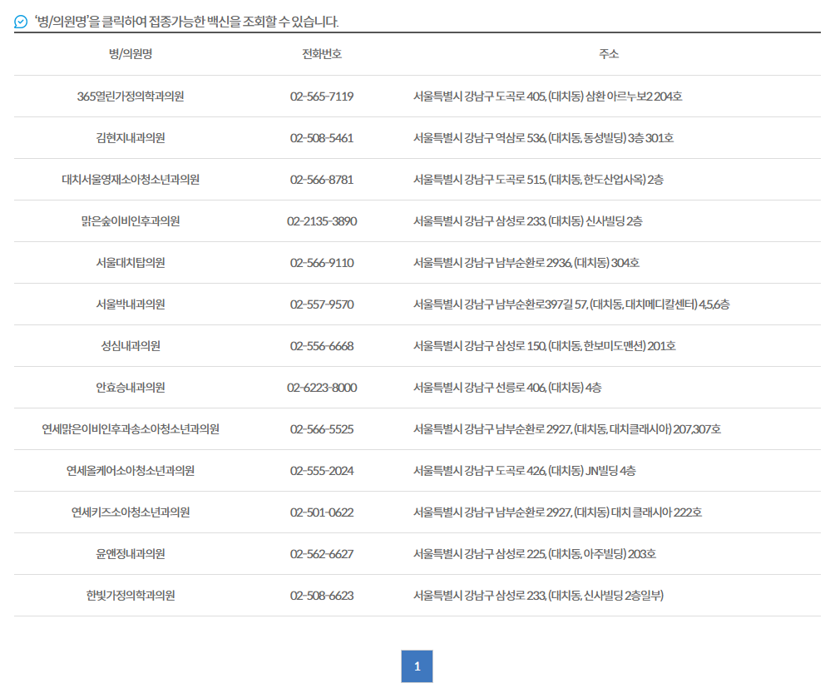
Task: Click phone number 02-562-6627
Action: tap(322, 554)
